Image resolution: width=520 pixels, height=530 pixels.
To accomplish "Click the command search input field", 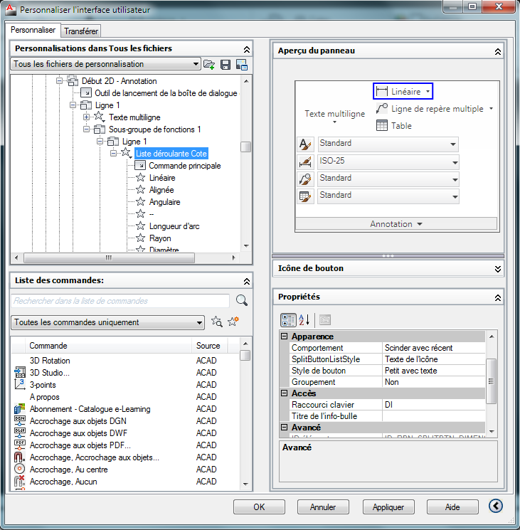I will [121, 301].
